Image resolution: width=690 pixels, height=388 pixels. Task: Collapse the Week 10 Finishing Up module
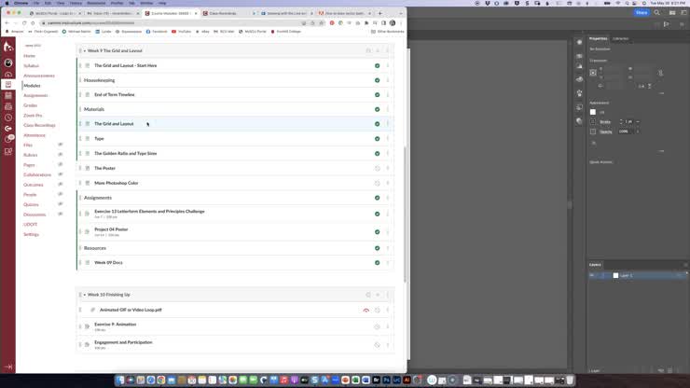click(85, 295)
